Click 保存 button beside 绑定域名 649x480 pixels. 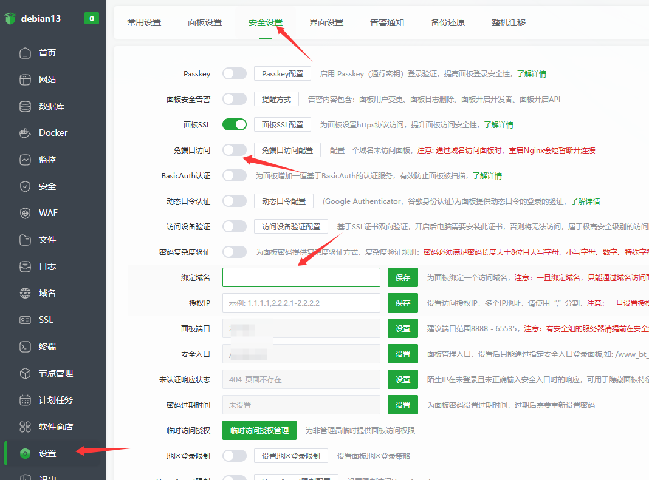pyautogui.click(x=402, y=277)
